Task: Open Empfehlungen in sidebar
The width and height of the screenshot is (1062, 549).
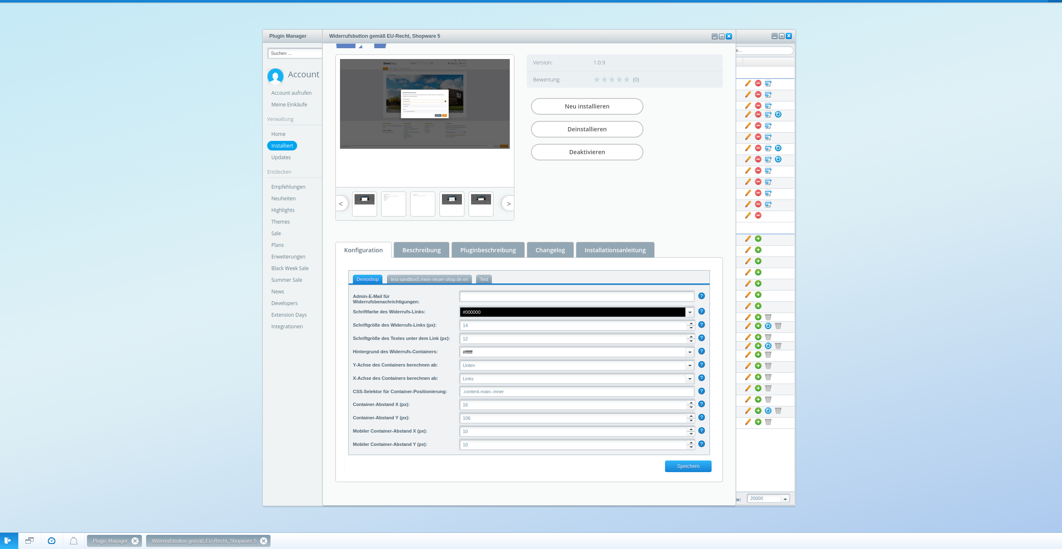Action: pyautogui.click(x=288, y=187)
